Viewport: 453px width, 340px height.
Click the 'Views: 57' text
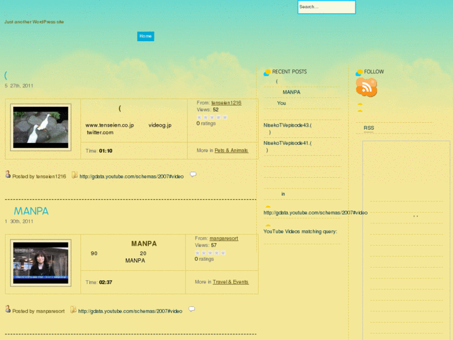coord(206,245)
